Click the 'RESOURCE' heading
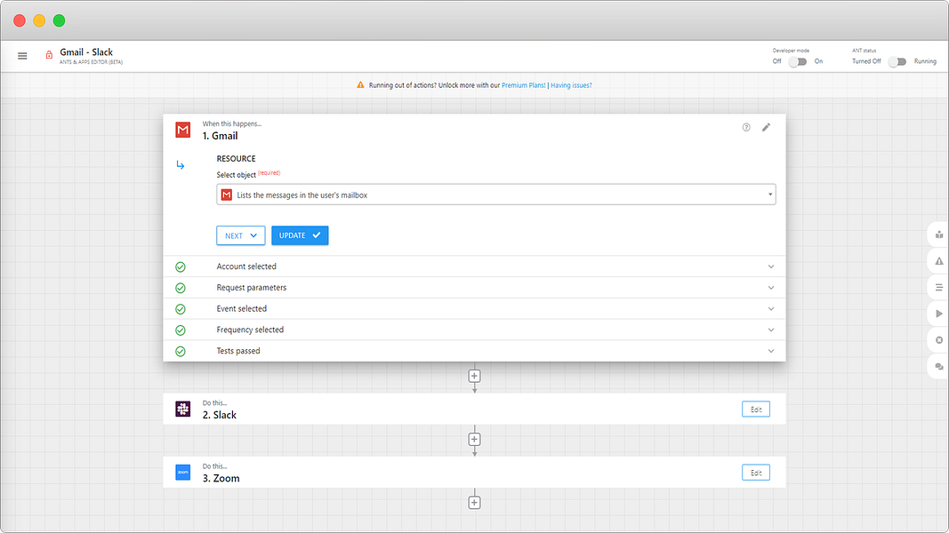This screenshot has width=949, height=533. click(236, 158)
